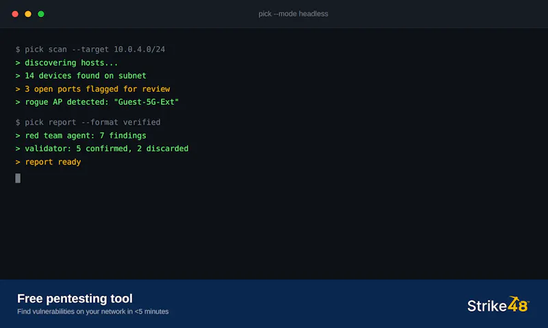The height and width of the screenshot is (328, 548).
Task: Click the green maximize window button
Action: [41, 14]
